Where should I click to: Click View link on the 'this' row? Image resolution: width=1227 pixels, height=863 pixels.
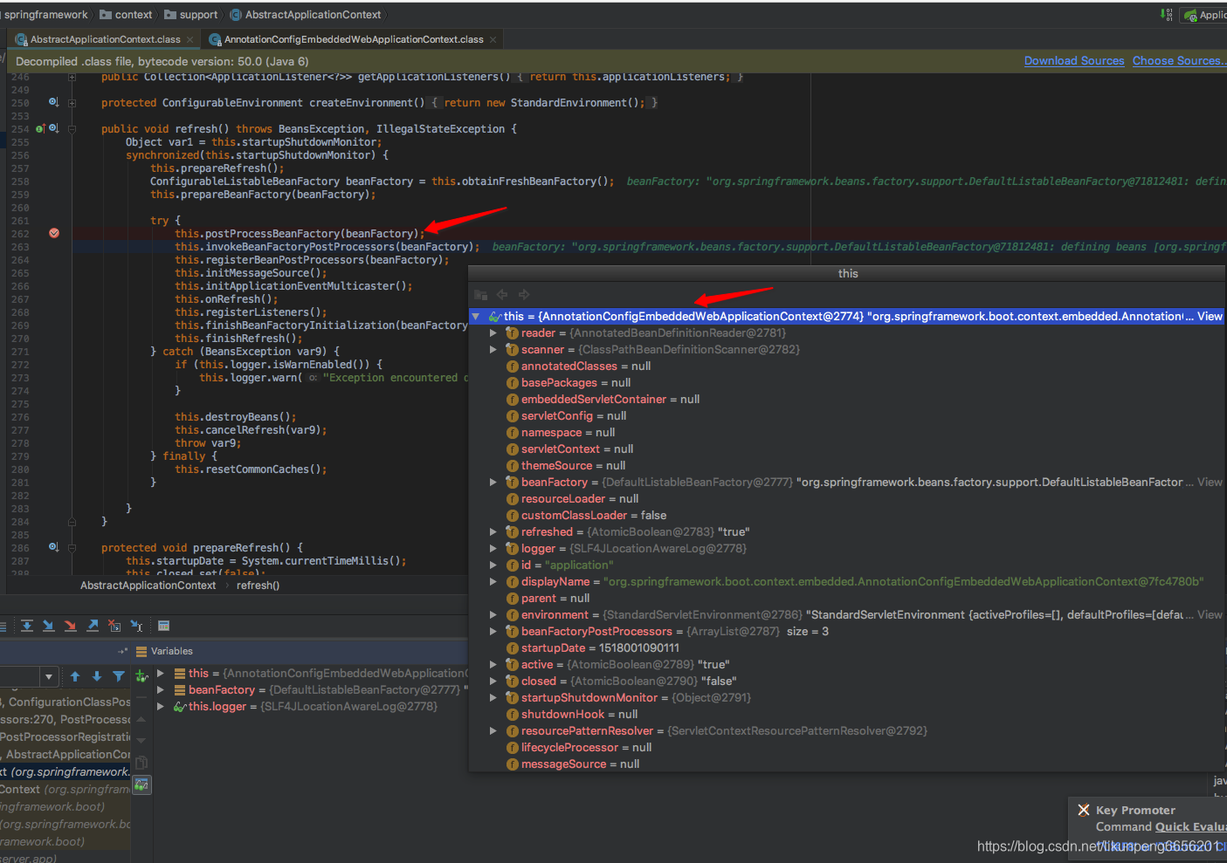[1210, 316]
